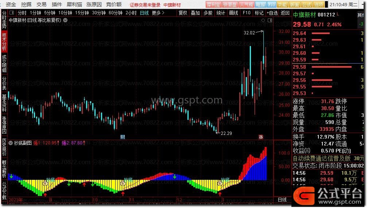The width and height of the screenshot is (368, 208).
Task: Open the 竞价额 menu
Action: tap(114, 4)
